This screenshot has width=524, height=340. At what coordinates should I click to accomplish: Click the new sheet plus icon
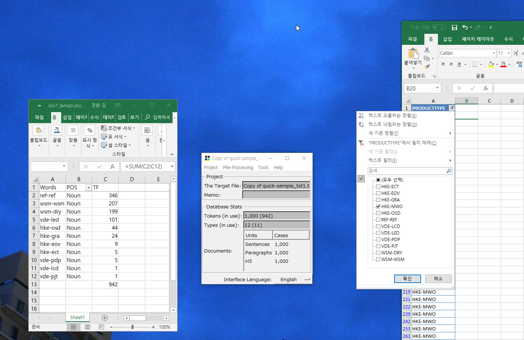(105, 318)
